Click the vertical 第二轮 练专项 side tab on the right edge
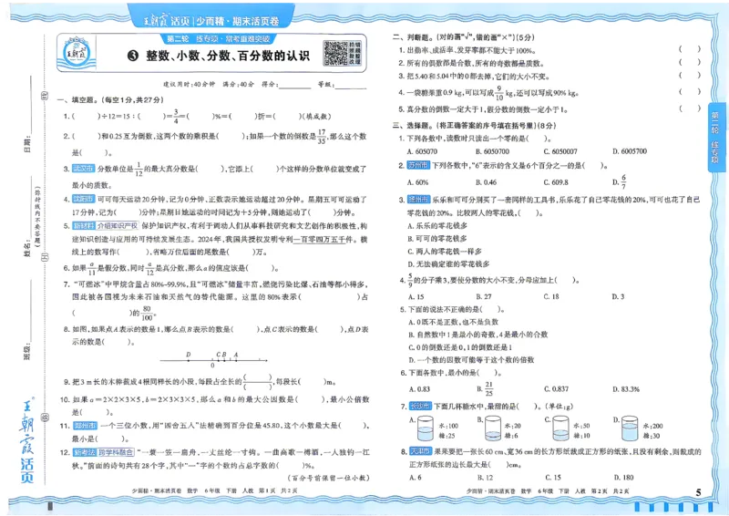 [715, 137]
